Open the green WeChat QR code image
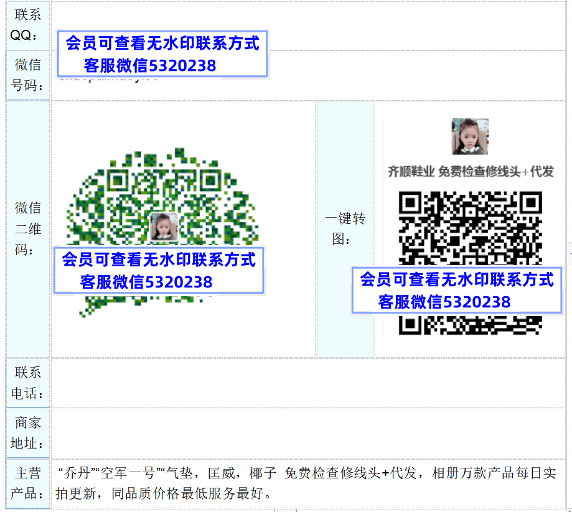Image resolution: width=572 pixels, height=512 pixels. tap(162, 232)
